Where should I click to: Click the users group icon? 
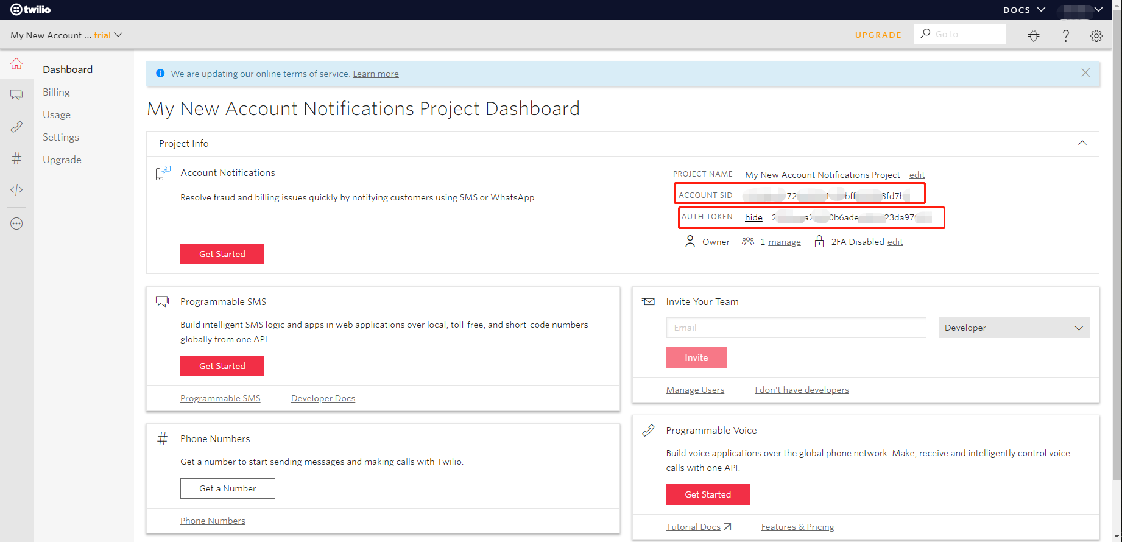point(748,242)
